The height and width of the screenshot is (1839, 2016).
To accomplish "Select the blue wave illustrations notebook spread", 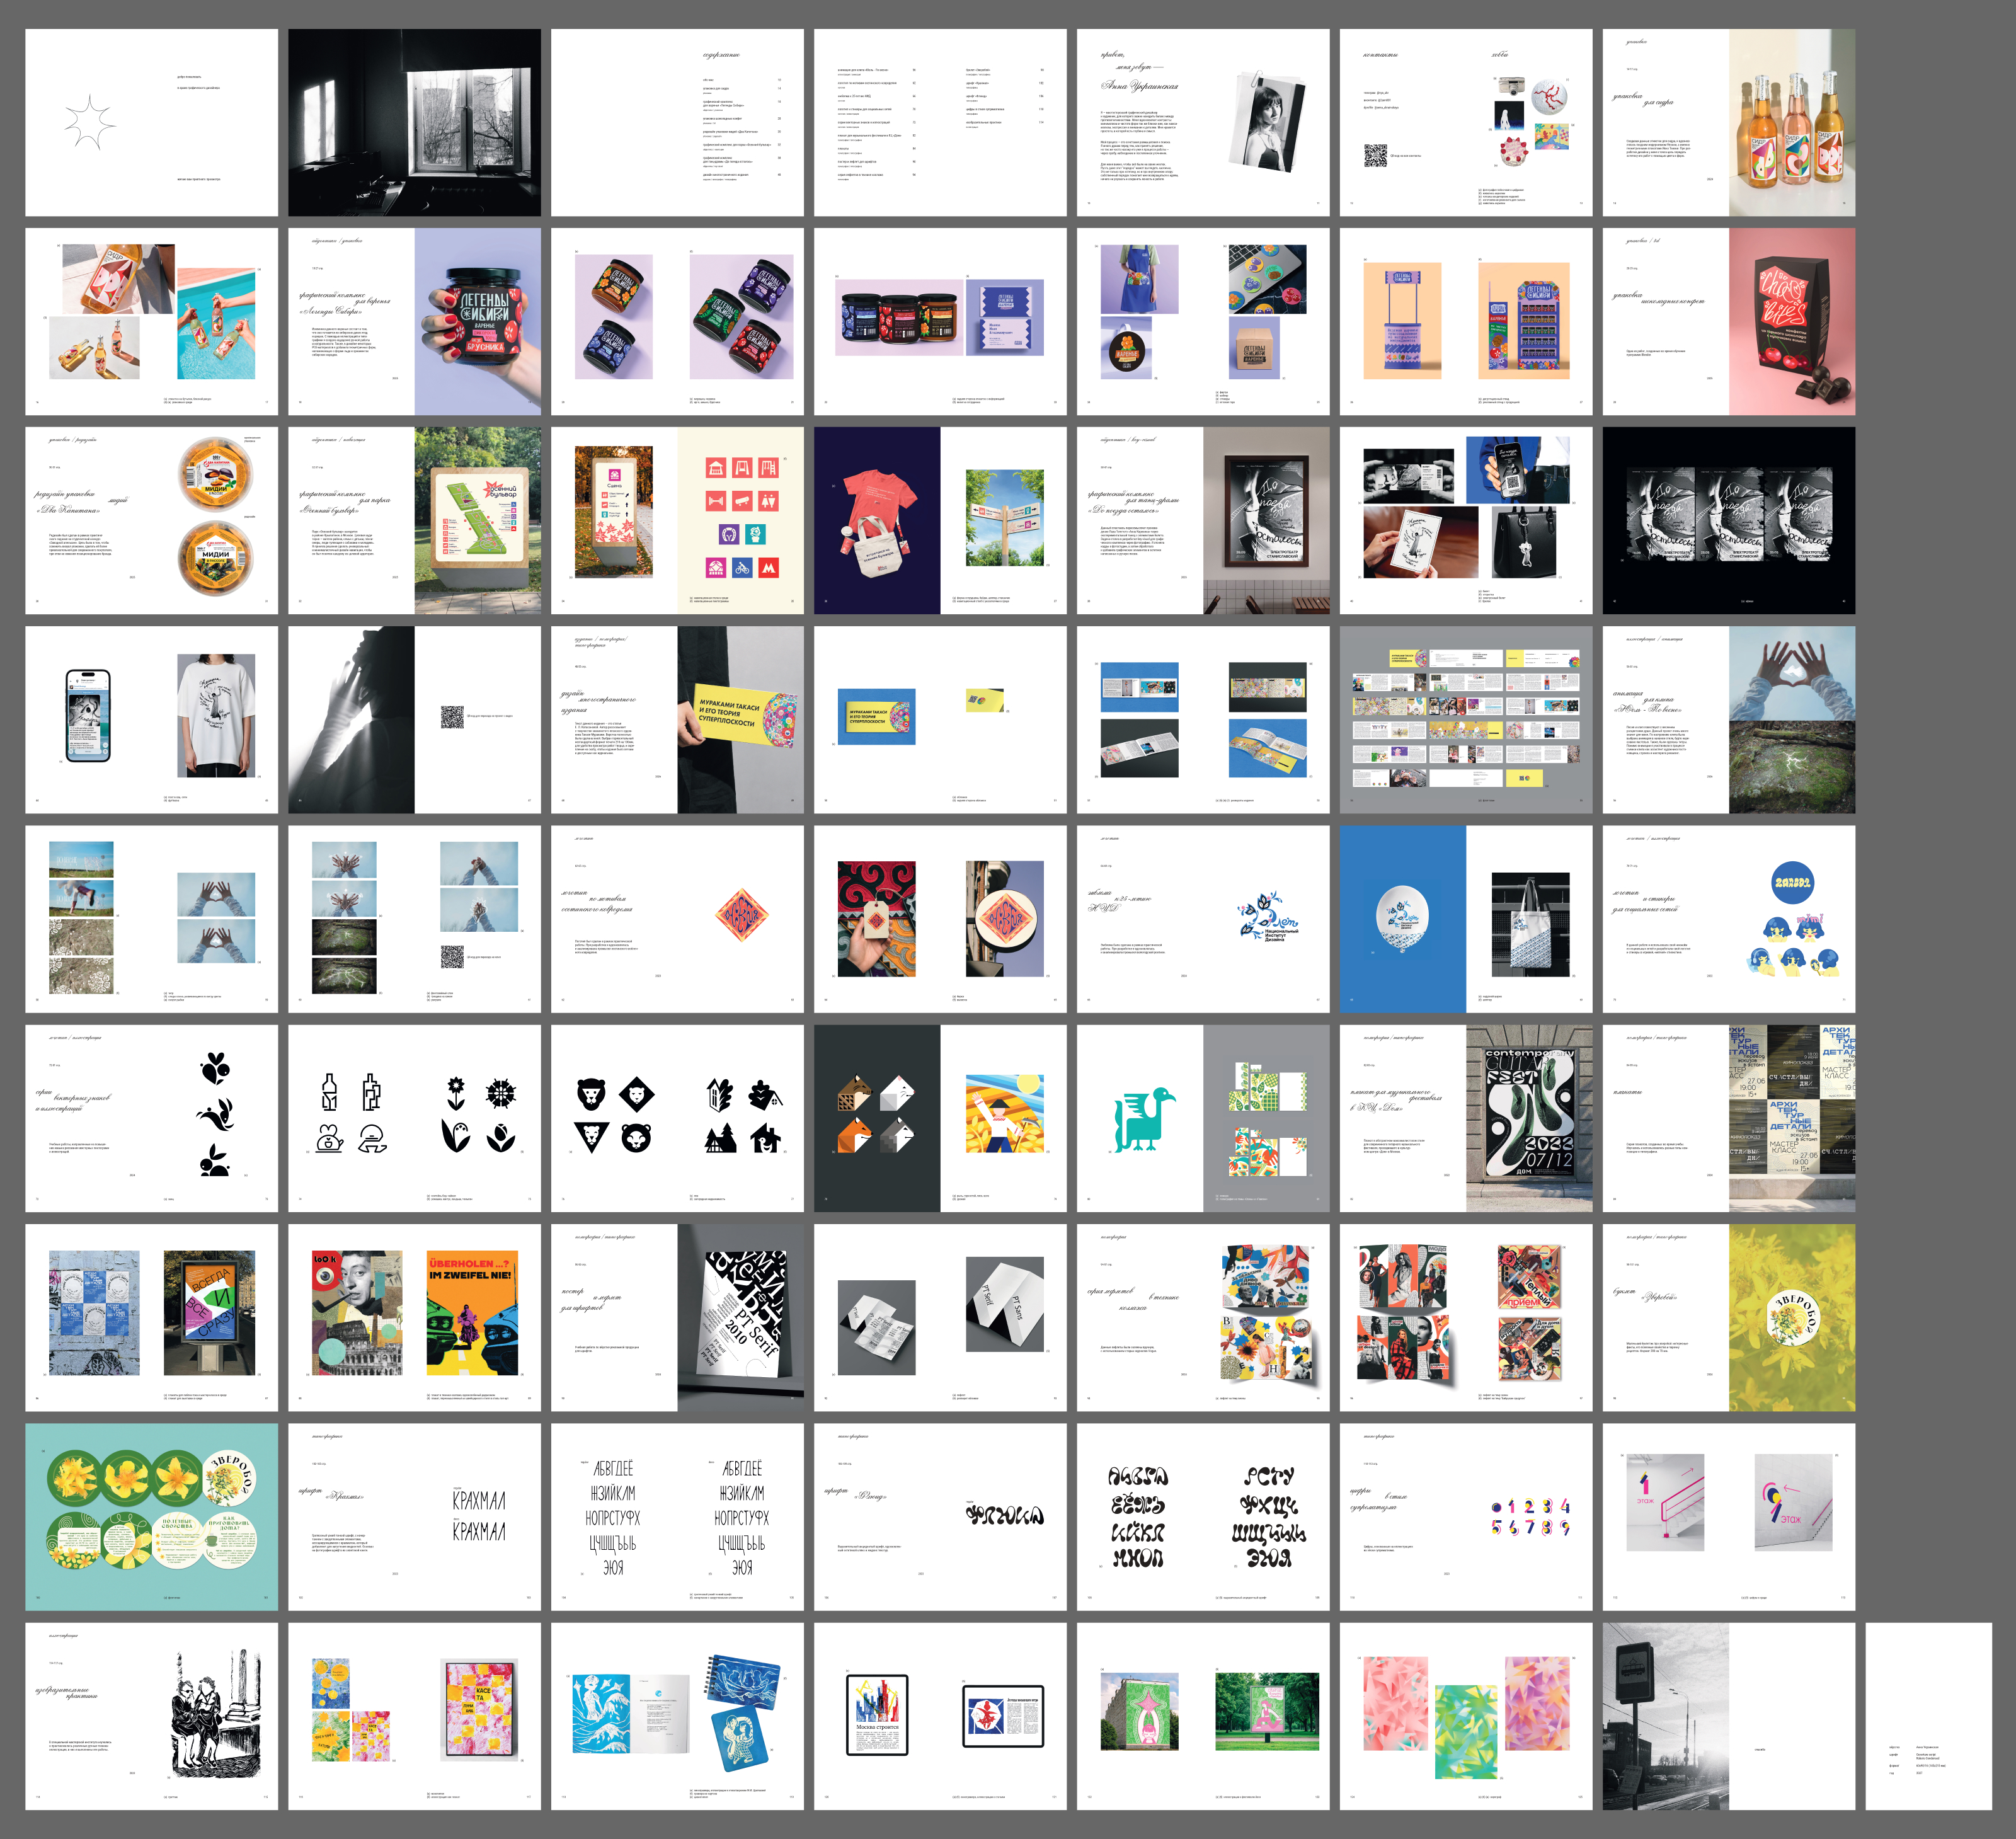I will [677, 1716].
